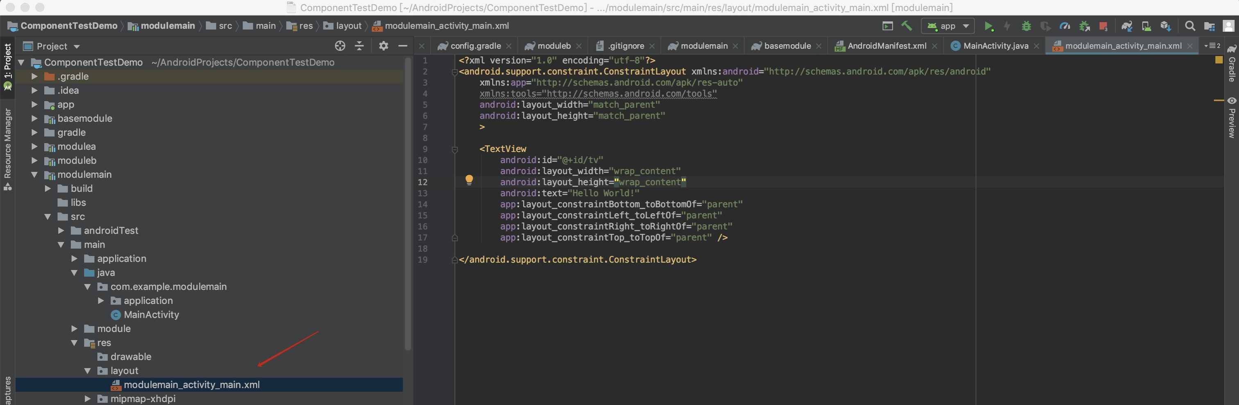The image size is (1239, 405).
Task: Click Select Run/Debug terminal-style icon left of hammer
Action: 888,26
